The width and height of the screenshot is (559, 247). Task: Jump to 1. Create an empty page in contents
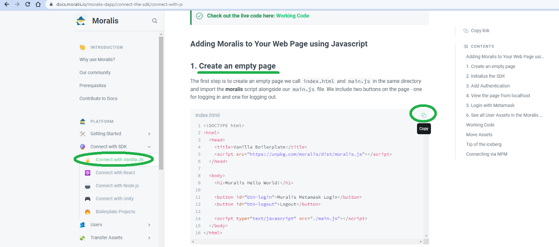tap(491, 66)
